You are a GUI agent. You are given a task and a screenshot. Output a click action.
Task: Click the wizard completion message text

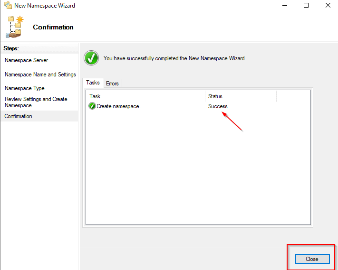pos(174,58)
